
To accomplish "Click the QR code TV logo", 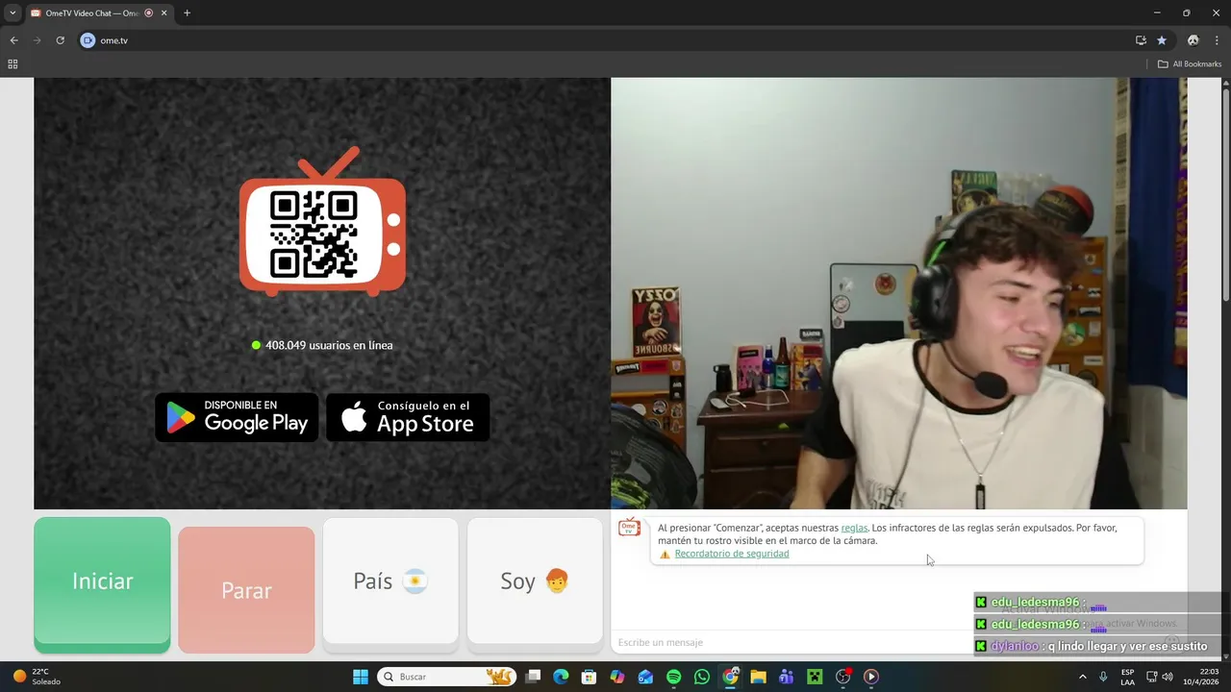I will pos(322,222).
